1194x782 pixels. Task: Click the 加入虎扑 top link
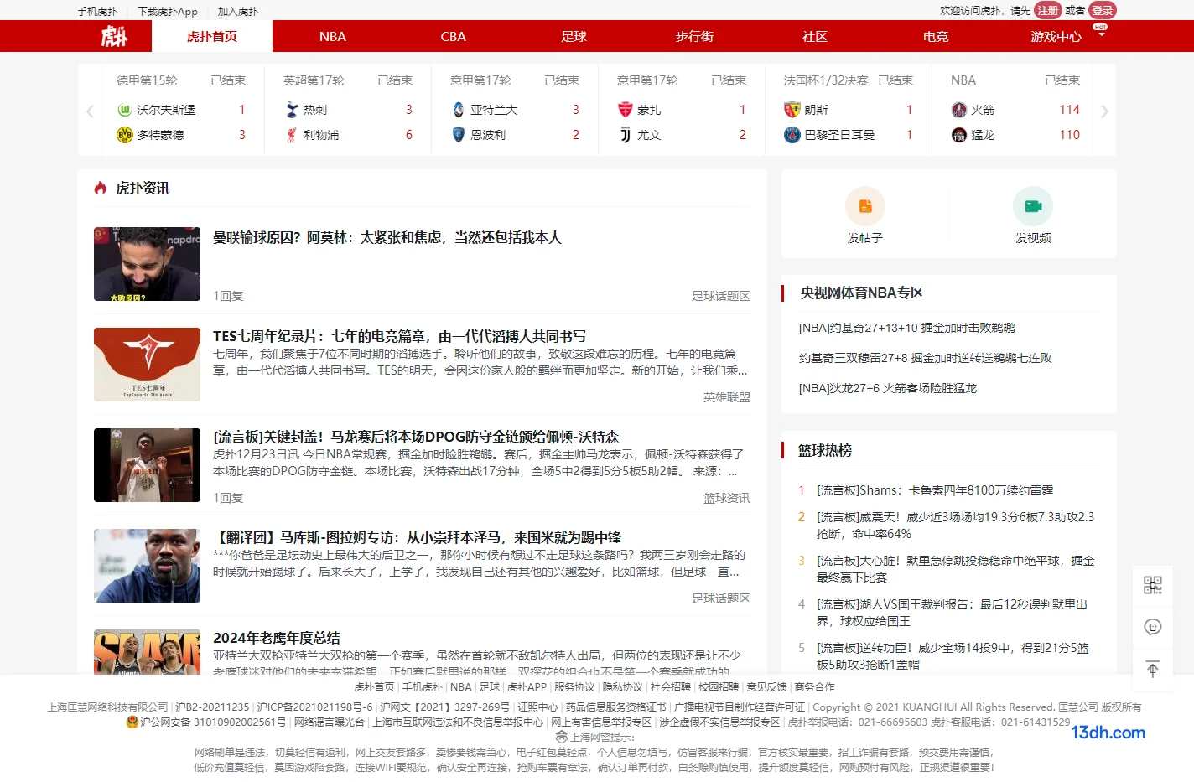(238, 12)
